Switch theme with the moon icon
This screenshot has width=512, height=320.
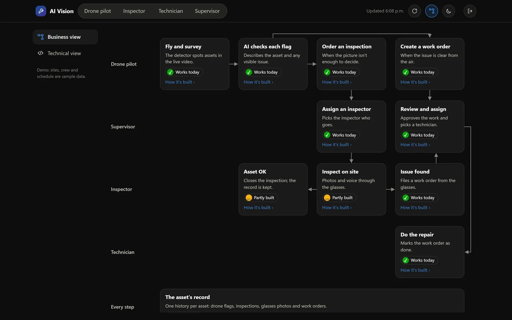pyautogui.click(x=449, y=11)
